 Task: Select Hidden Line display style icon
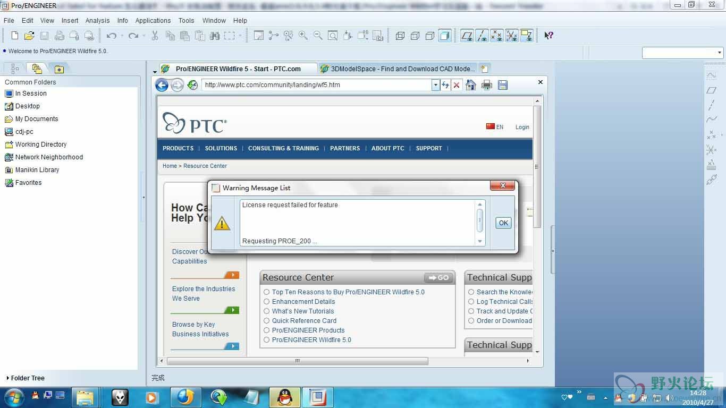point(415,36)
